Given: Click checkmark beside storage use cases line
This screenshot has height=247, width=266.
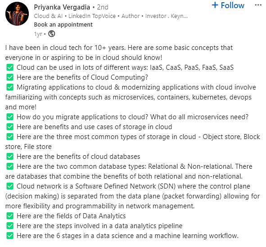Looking at the screenshot, I should tap(10, 126).
